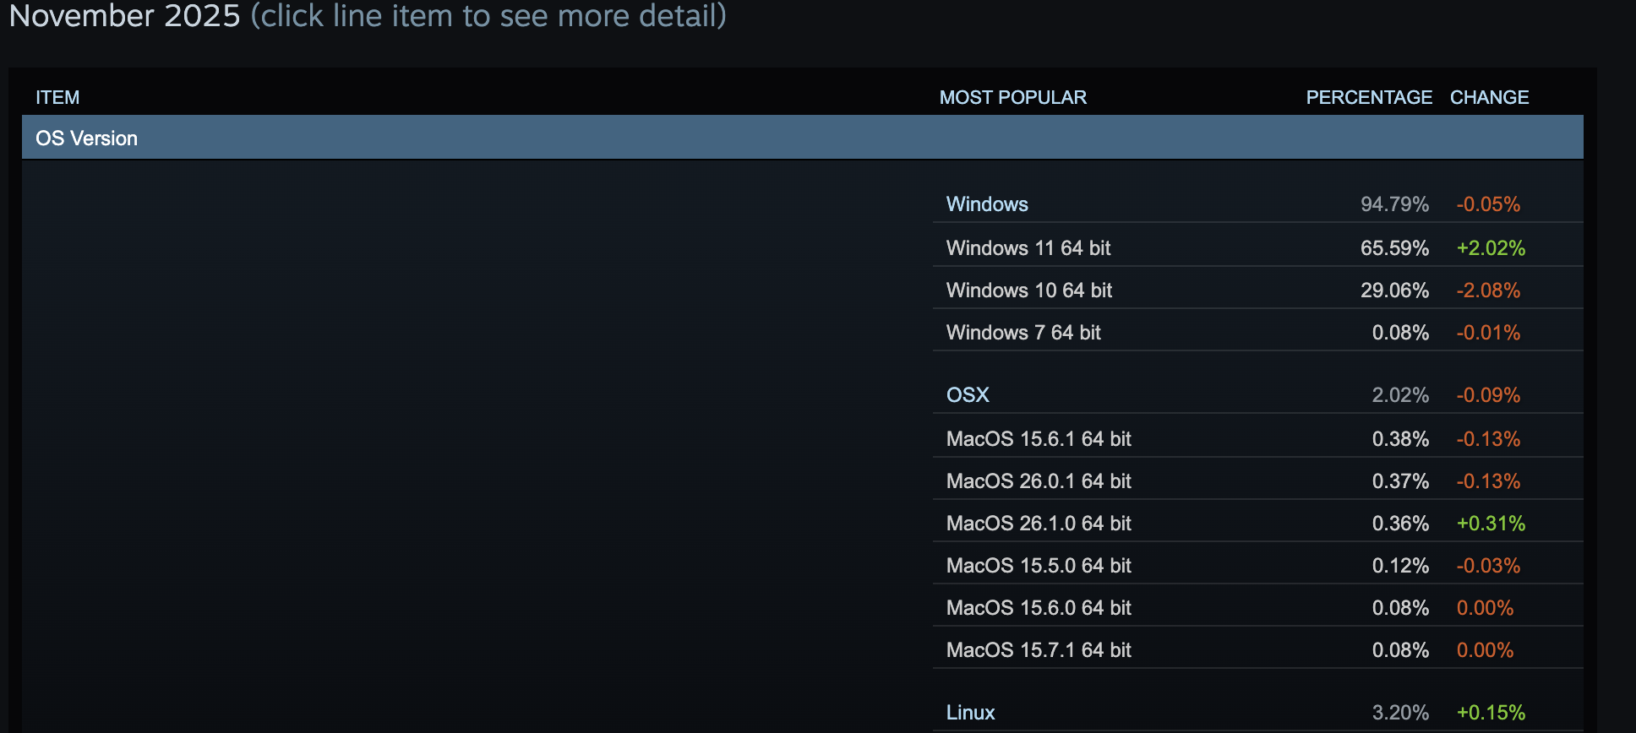Click the MacOS 15.7.1 64 bit entry
This screenshot has height=733, width=1636.
tap(1038, 650)
